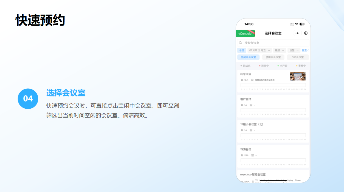Click the 山东大区 time availability bar
Screen dimensions: 344x192
[273, 85]
